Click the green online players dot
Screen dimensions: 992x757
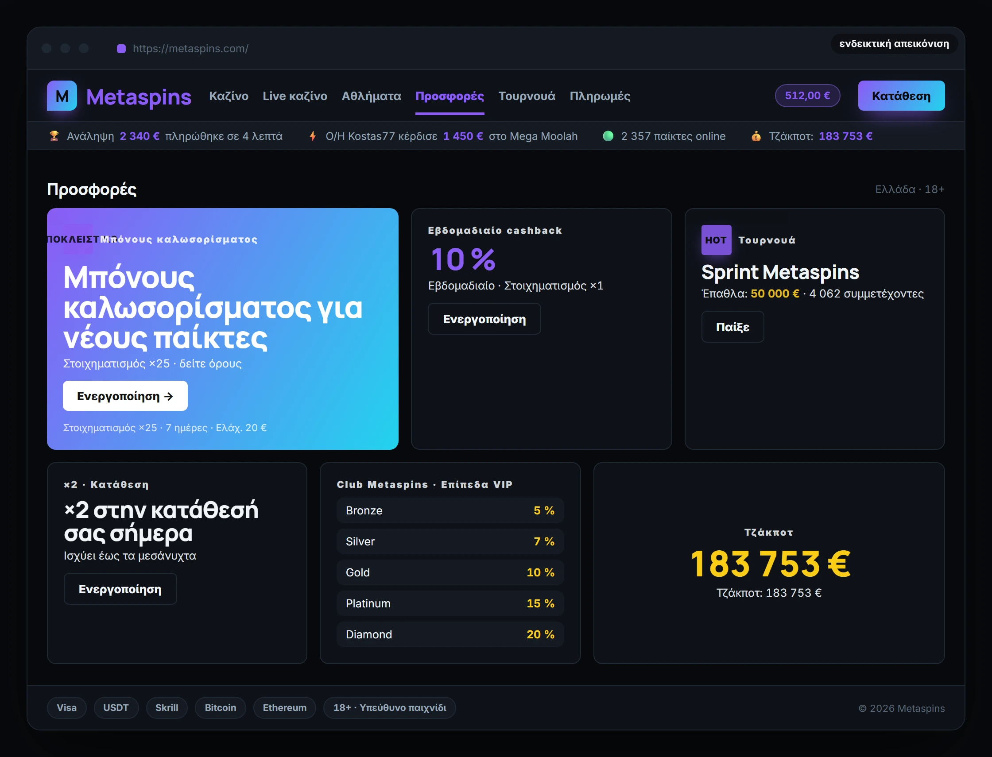[x=608, y=136]
